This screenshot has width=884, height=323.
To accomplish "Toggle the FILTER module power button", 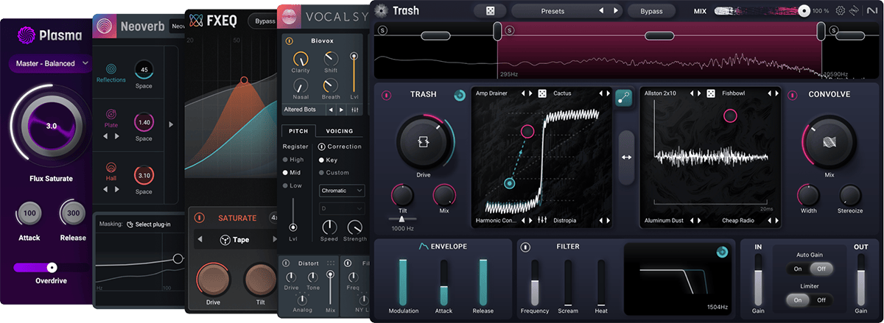I will [526, 246].
